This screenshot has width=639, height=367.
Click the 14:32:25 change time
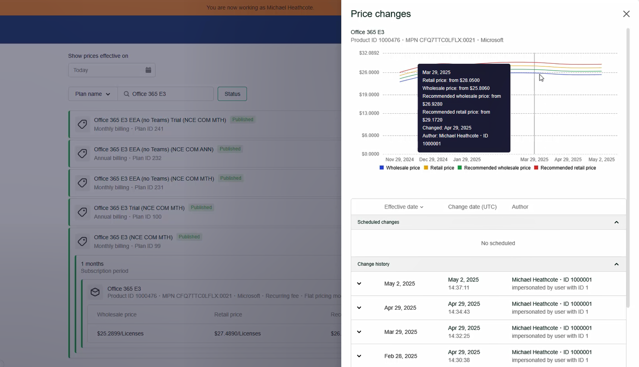pos(459,336)
